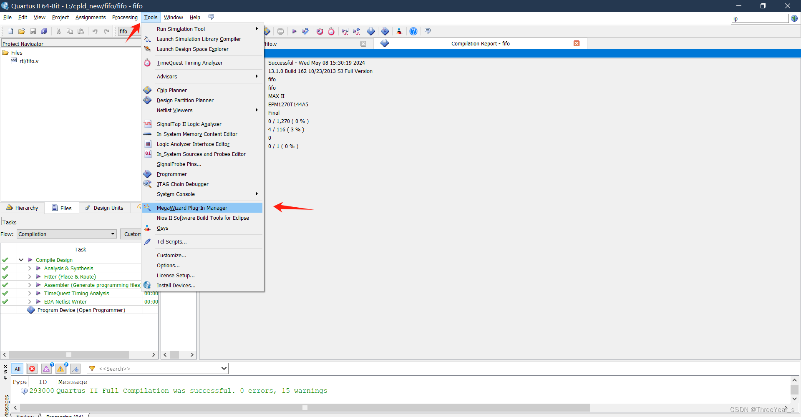Click the blue Help question mark icon
This screenshot has height=417, width=801.
[413, 31]
